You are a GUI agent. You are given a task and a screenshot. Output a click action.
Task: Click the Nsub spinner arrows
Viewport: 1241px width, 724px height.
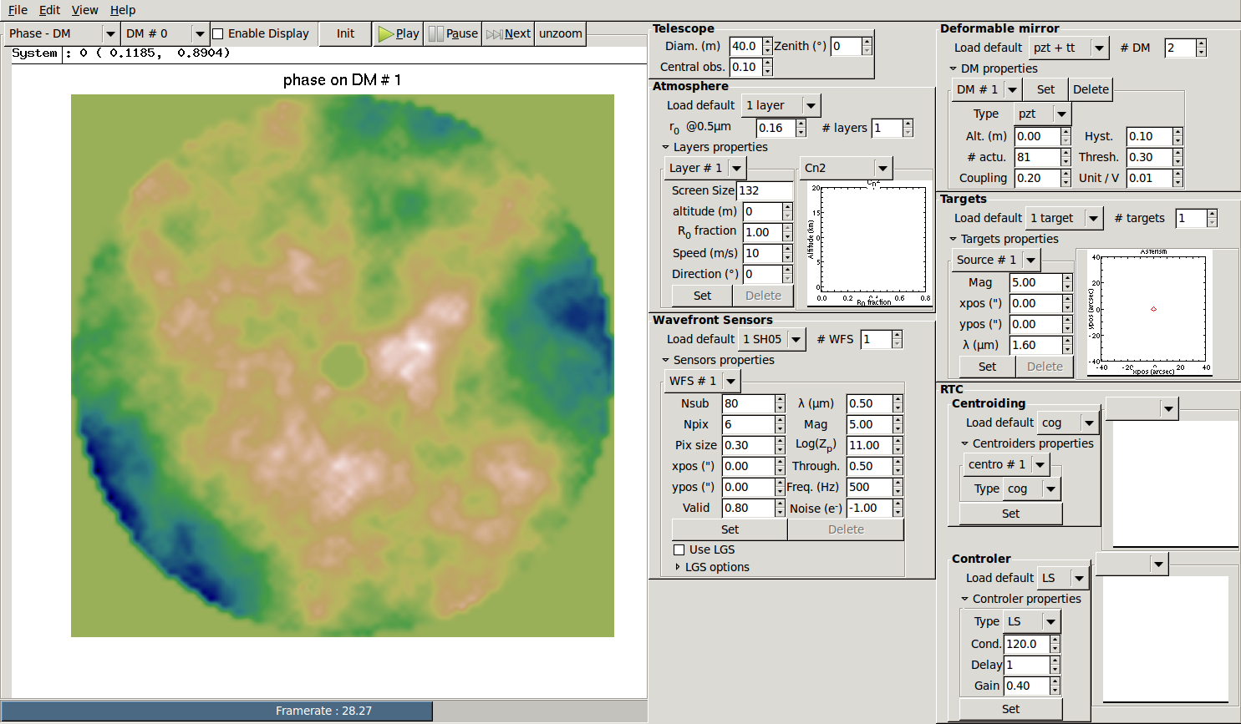click(x=780, y=403)
